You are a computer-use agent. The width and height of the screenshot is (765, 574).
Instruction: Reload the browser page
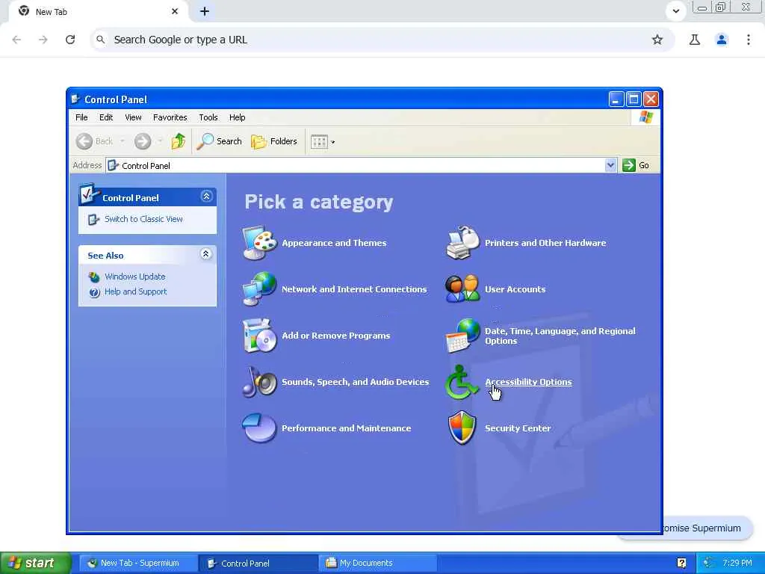(70, 40)
